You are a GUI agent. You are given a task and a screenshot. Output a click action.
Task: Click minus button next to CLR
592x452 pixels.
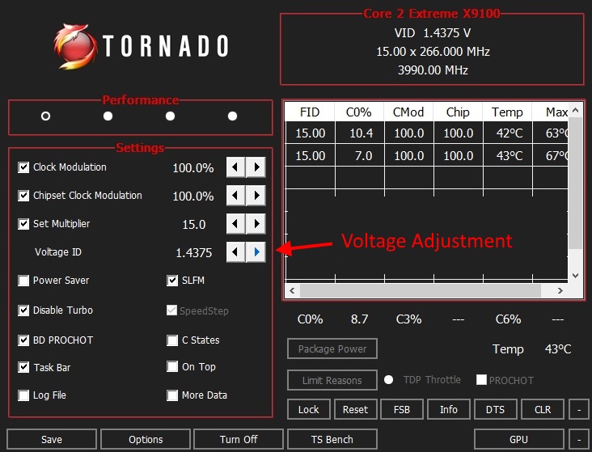click(579, 409)
